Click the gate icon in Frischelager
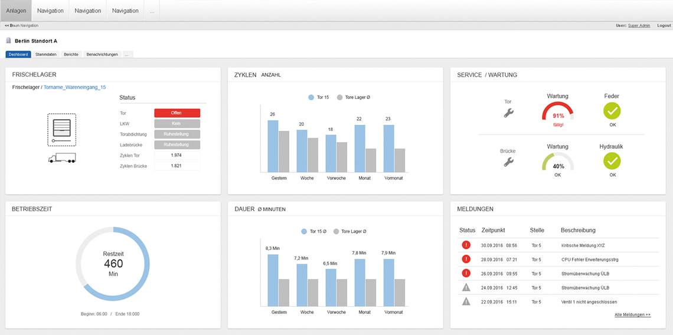This screenshot has height=335, width=673. tap(62, 130)
